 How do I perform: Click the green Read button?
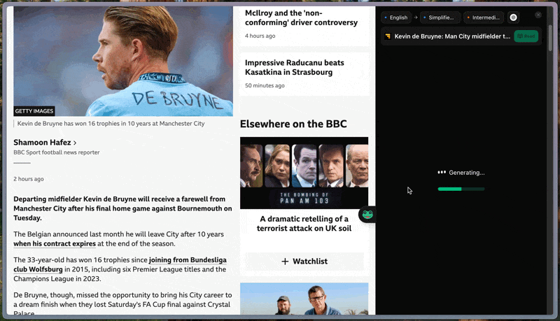click(x=526, y=36)
